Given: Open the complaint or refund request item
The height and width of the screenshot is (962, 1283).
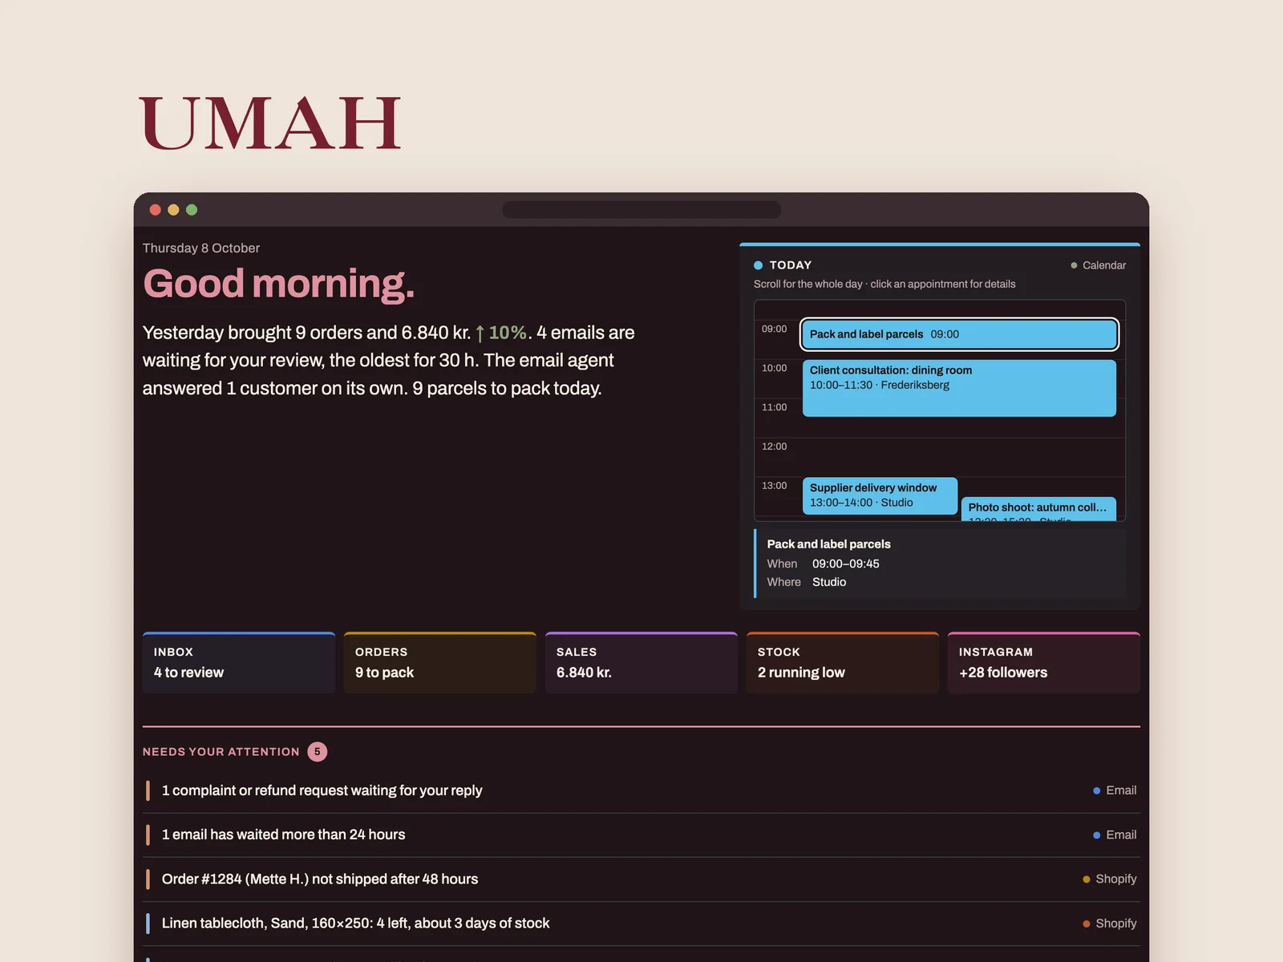Looking at the screenshot, I should click(x=641, y=790).
